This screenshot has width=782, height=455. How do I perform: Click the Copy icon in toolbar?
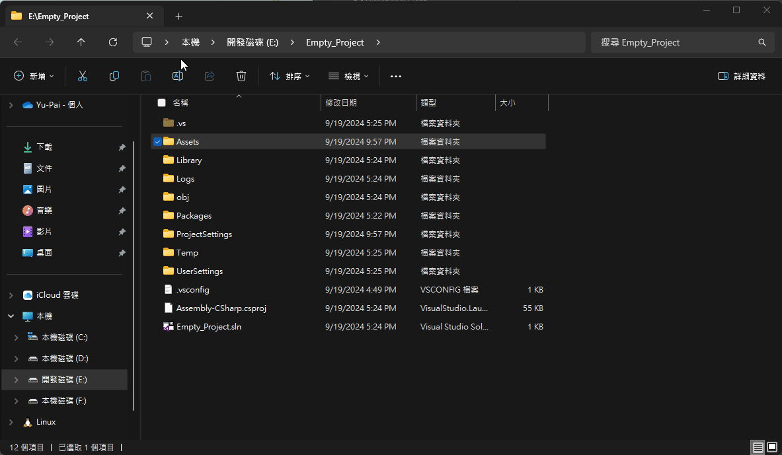[114, 77]
